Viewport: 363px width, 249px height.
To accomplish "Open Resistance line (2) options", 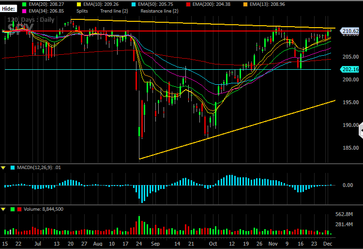I will (160, 11).
